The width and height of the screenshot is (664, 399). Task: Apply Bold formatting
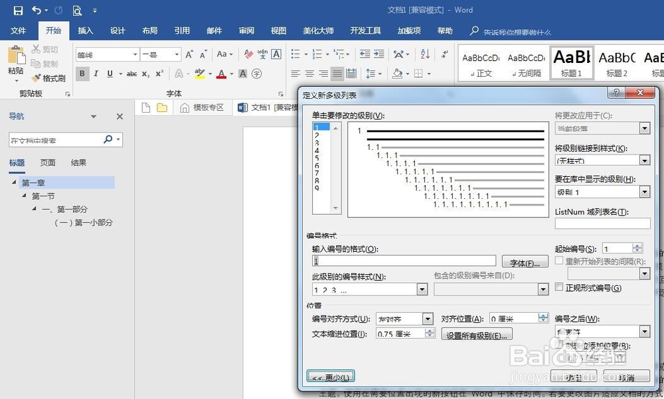(82, 74)
